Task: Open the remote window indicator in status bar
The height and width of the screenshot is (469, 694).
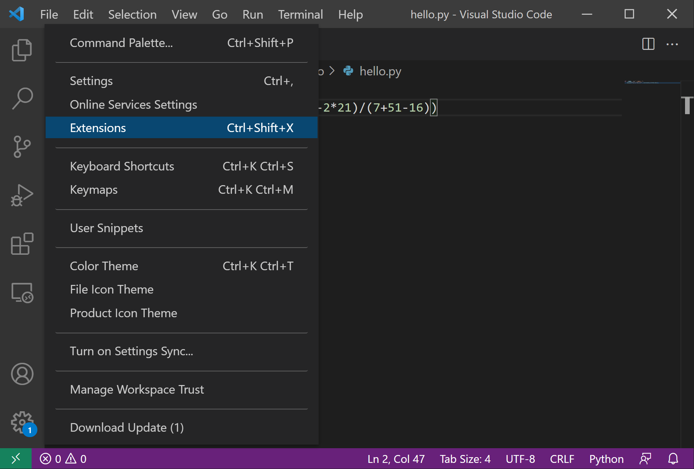Action: [16, 459]
